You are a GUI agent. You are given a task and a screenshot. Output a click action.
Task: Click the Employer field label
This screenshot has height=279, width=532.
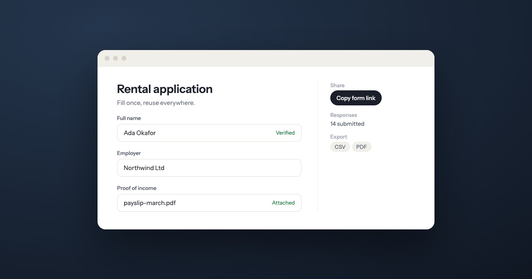pyautogui.click(x=129, y=153)
